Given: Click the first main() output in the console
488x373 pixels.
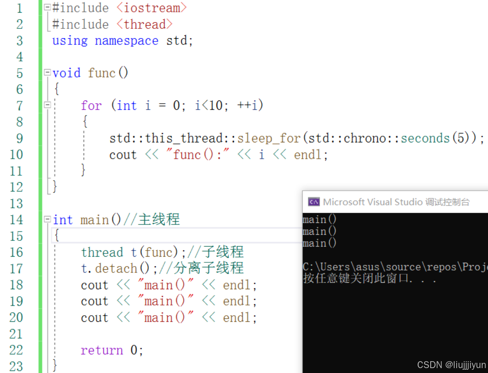Looking at the screenshot, I should pyautogui.click(x=319, y=219).
